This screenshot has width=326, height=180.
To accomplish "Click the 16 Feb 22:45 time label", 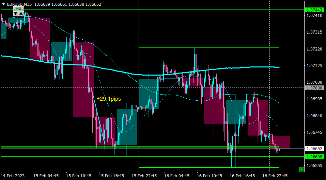I will (x=275, y=176).
